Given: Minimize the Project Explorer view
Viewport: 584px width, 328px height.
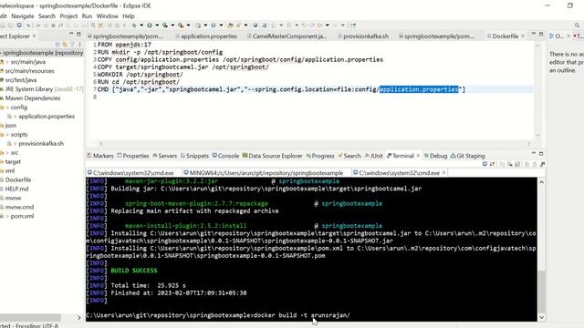Looking at the screenshot, I should tap(71, 35).
